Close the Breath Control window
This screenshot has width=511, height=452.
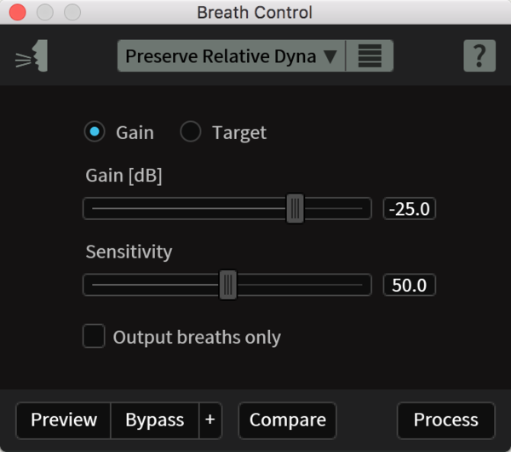coord(17,12)
